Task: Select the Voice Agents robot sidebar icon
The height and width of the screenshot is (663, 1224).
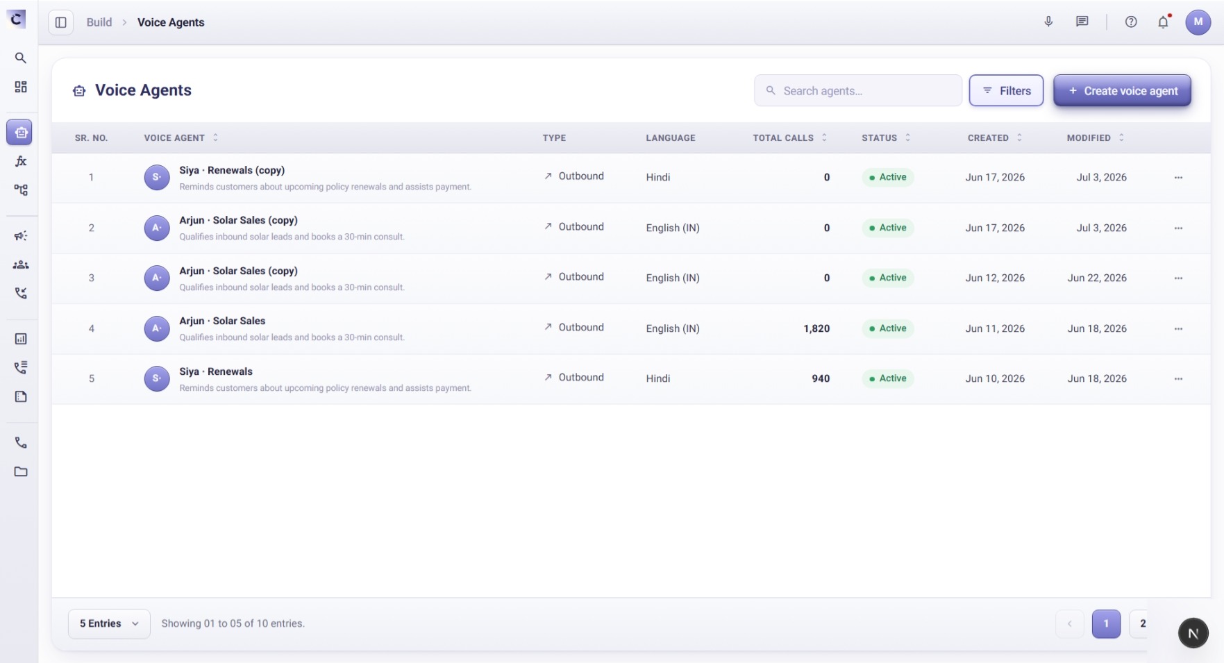Action: tap(19, 132)
